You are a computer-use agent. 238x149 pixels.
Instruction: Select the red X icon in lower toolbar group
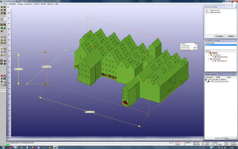click(x=1, y=75)
